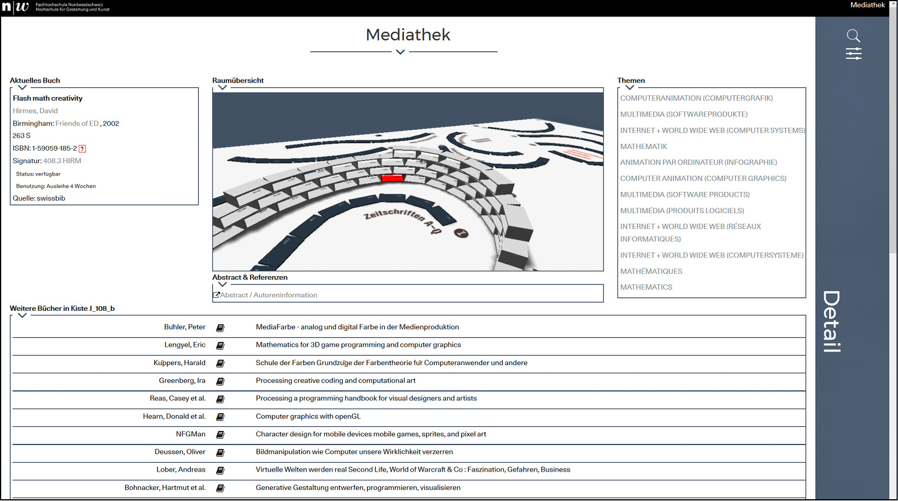Open the vertical Detail panel tab
898x501 pixels.
tap(831, 321)
